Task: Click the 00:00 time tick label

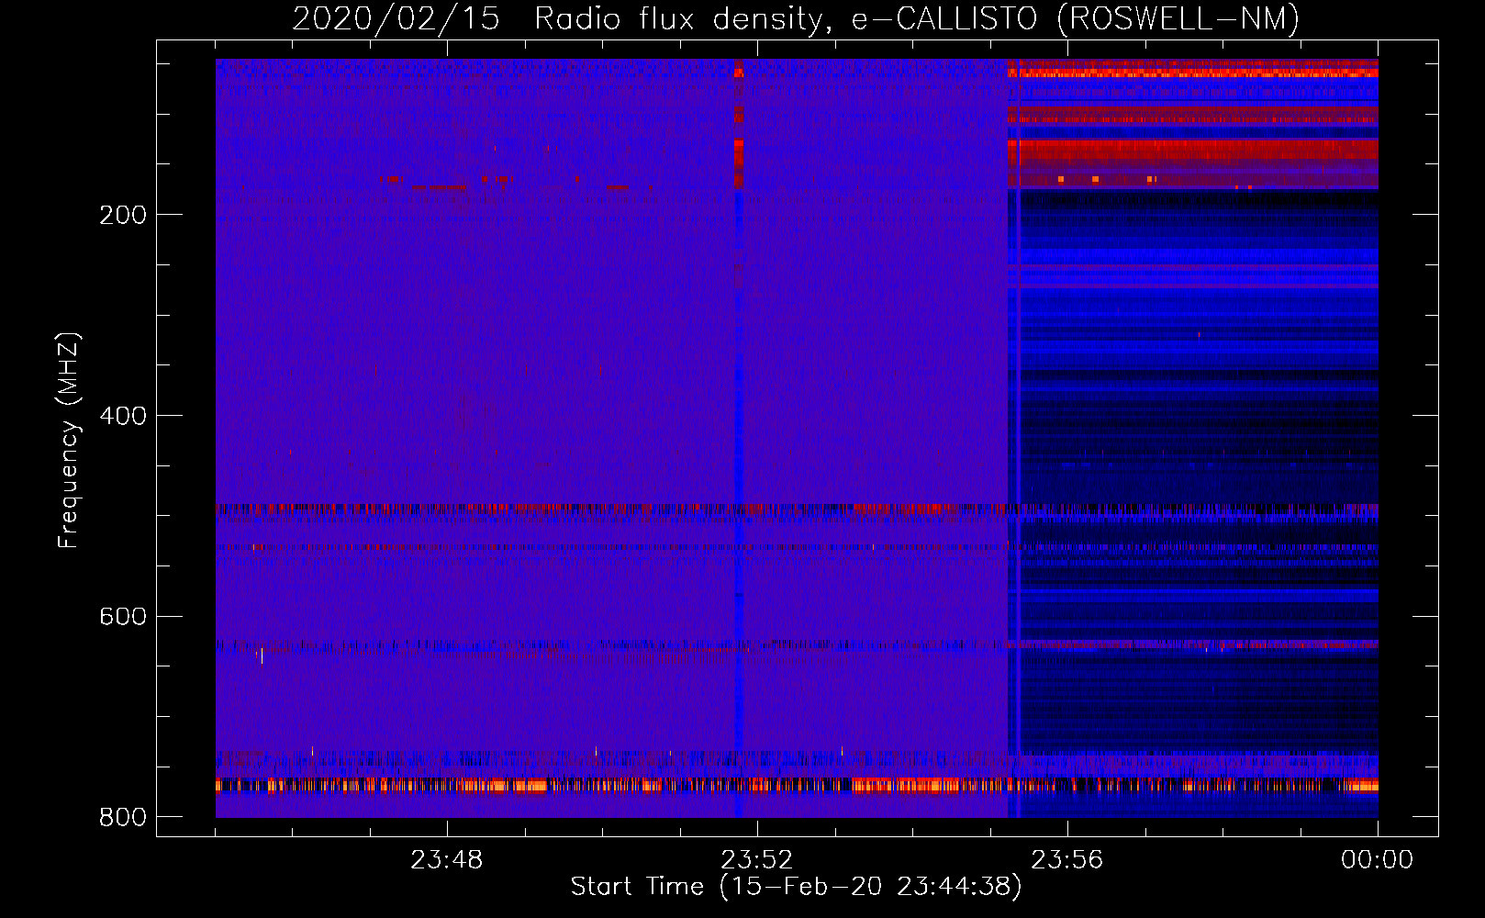Action: [1377, 860]
